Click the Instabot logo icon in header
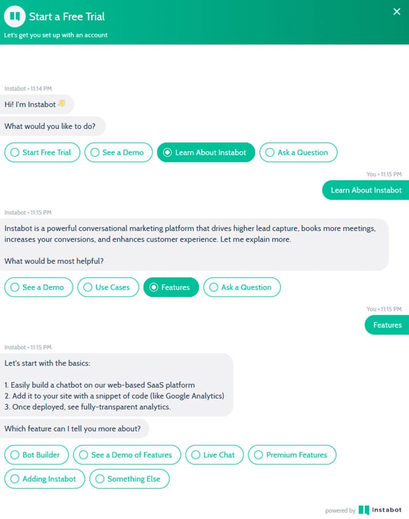Image resolution: width=409 pixels, height=519 pixels. click(x=15, y=16)
